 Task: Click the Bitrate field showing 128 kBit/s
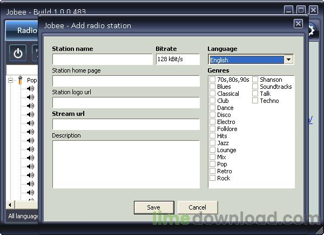click(x=178, y=60)
